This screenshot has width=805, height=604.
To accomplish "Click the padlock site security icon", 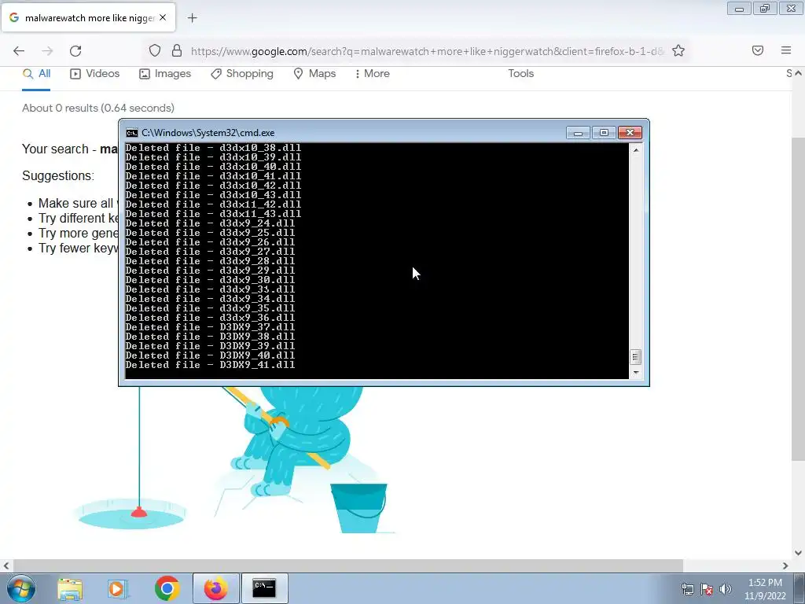I will pyautogui.click(x=177, y=50).
